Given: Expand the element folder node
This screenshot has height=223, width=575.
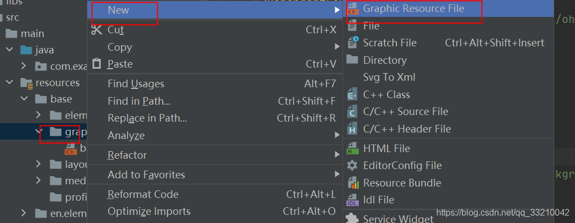Looking at the screenshot, I should click(x=39, y=115).
